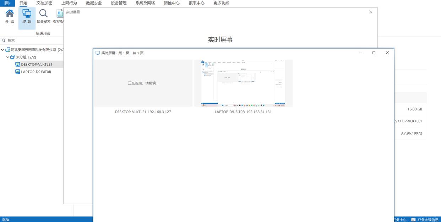Minimize the 实时屏幕 page window

pos(361,53)
